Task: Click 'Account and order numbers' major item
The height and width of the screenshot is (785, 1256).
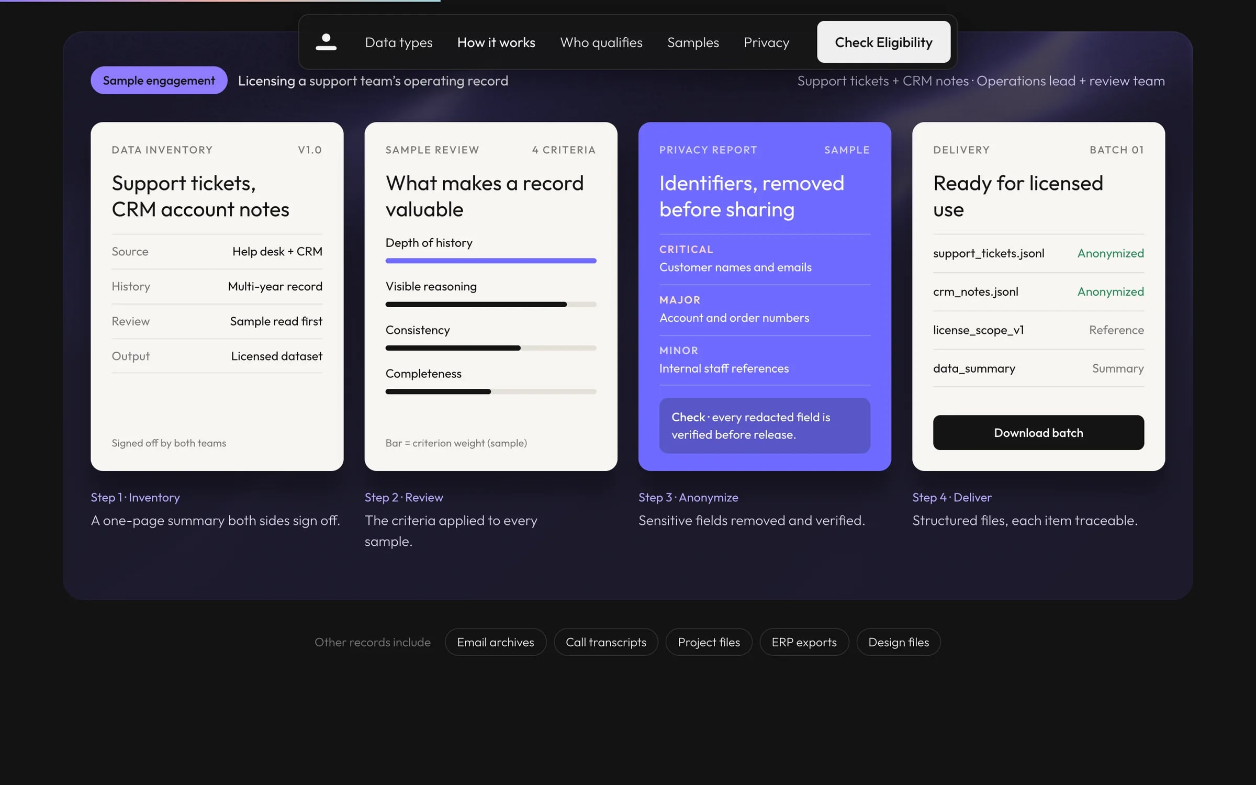Action: (x=734, y=318)
